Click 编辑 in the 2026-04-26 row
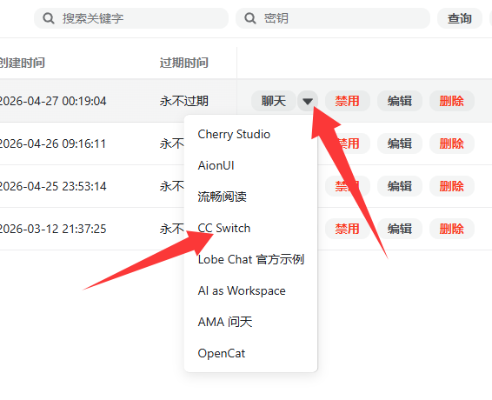 click(x=400, y=143)
